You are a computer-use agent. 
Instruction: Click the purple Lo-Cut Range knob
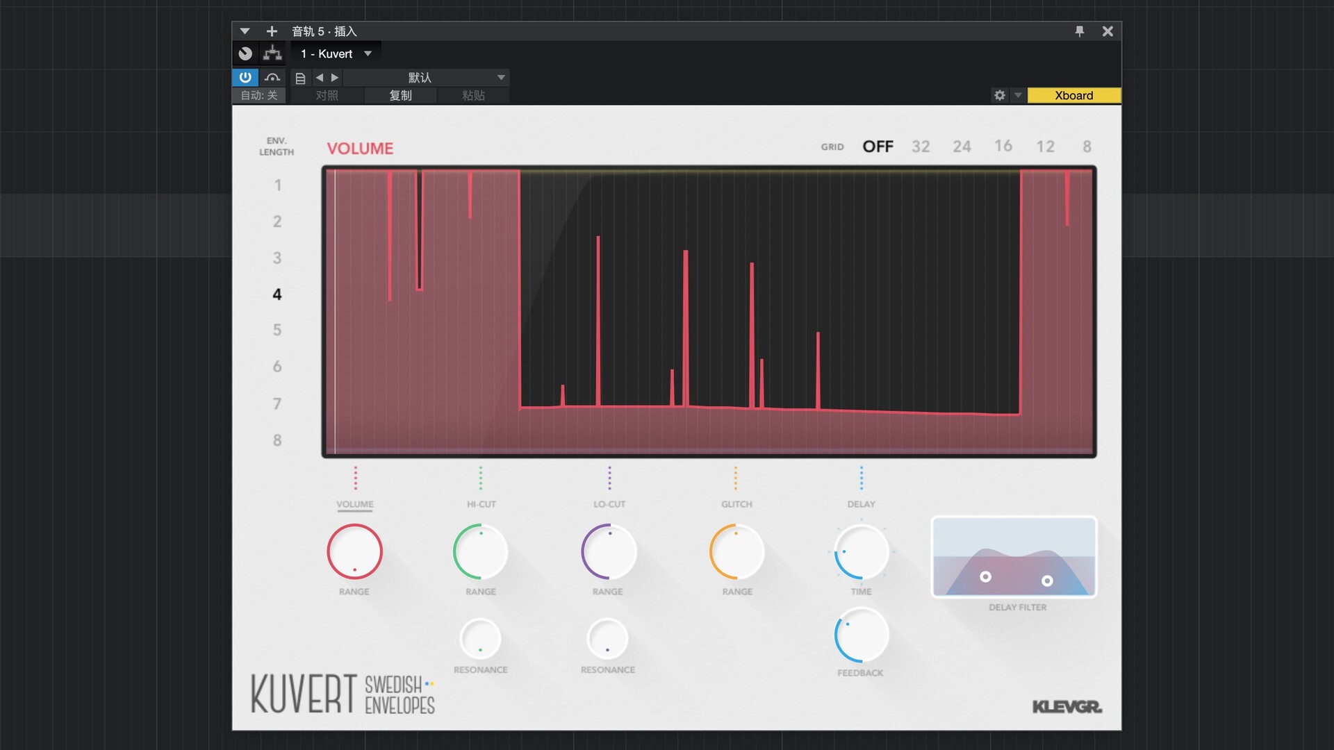click(x=609, y=552)
